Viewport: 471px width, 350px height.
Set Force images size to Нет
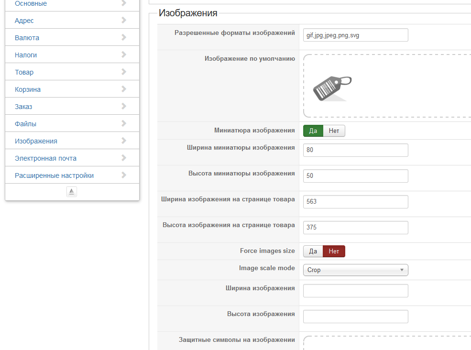[334, 252]
